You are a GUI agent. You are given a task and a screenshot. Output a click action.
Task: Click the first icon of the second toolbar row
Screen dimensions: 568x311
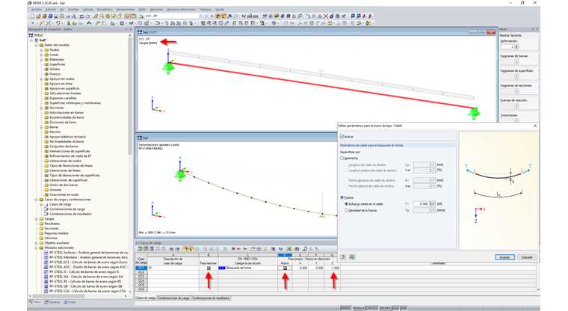pos(33,23)
